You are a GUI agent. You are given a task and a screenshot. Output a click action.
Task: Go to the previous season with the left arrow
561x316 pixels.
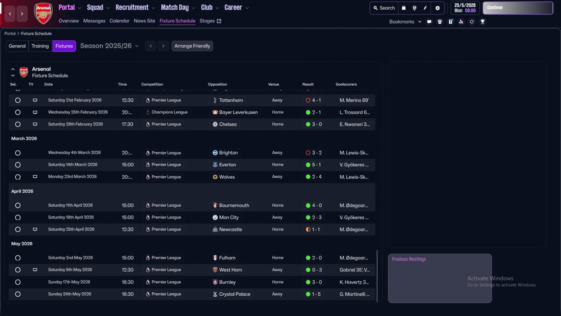(151, 46)
